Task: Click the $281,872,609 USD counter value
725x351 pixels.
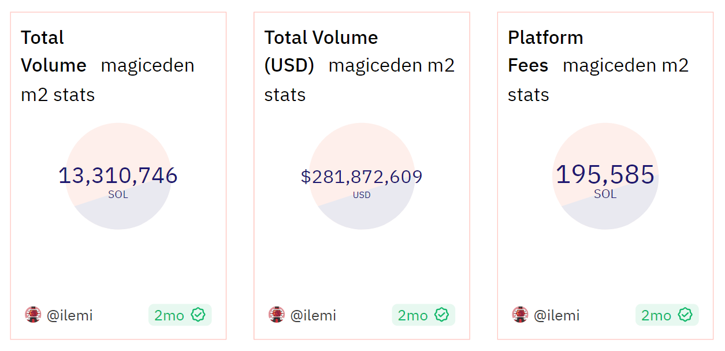Action: [x=362, y=177]
